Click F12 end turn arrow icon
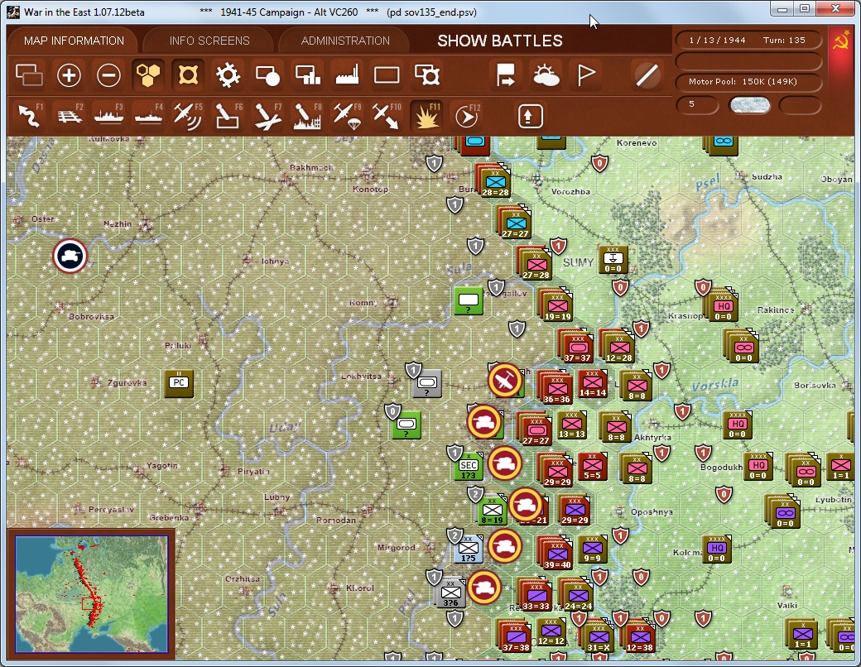This screenshot has height=667, width=861. pyautogui.click(x=467, y=116)
